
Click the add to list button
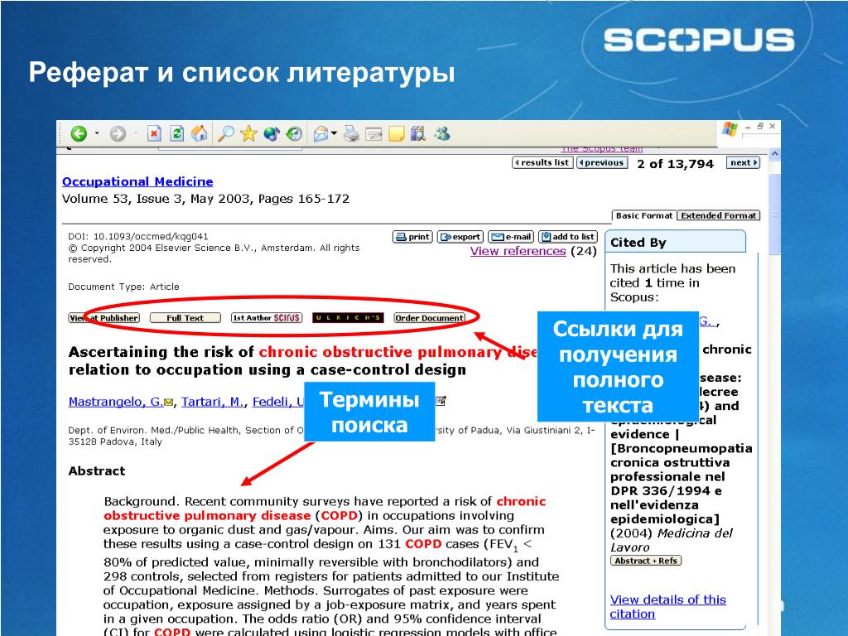pos(568,237)
